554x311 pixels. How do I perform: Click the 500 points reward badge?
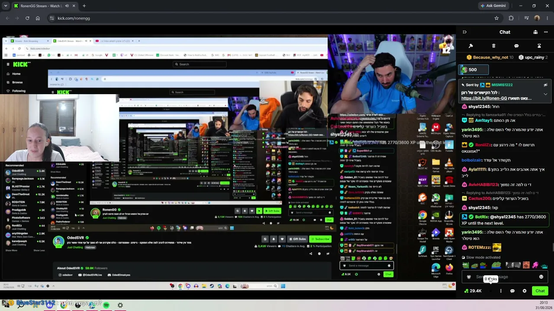pos(473,70)
